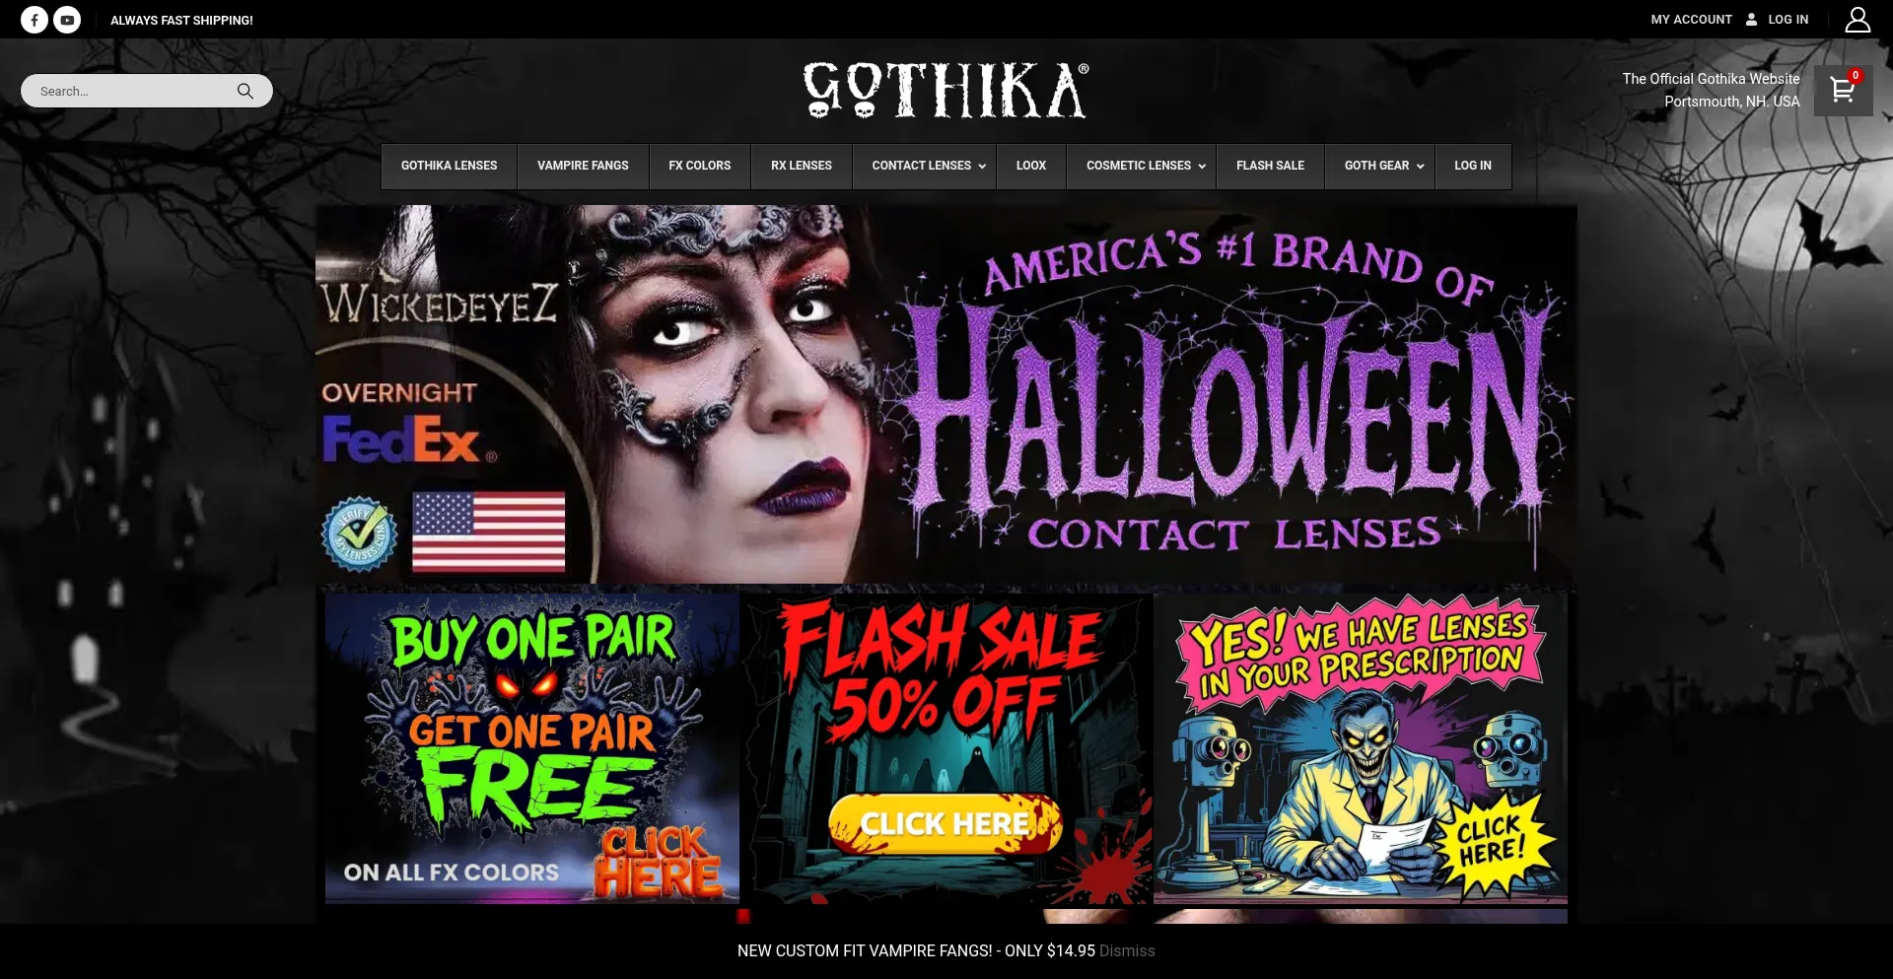Viewport: 1893px width, 979px height.
Task: Expand the Contact Lenses dropdown menu
Action: 928,166
